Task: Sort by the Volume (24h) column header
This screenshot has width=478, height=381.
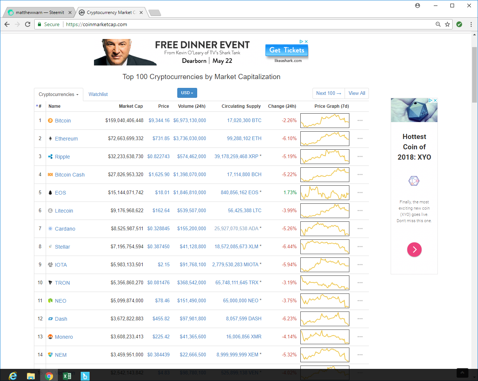Action: point(192,106)
